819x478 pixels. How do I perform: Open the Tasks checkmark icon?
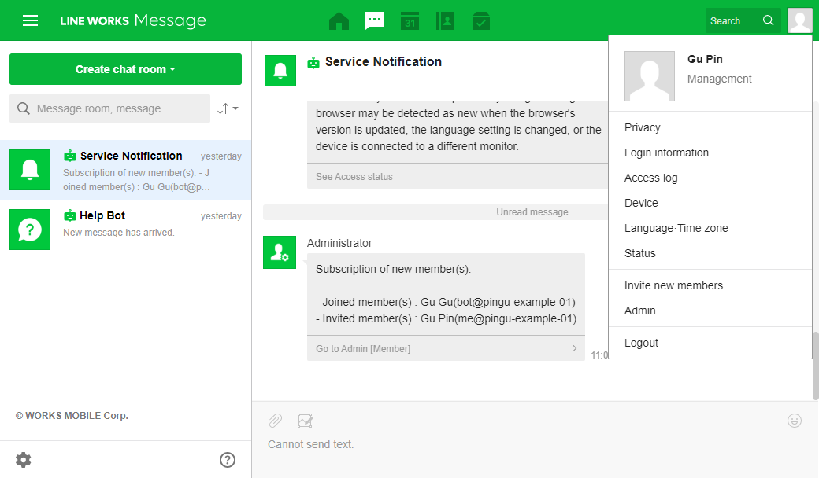pos(481,21)
